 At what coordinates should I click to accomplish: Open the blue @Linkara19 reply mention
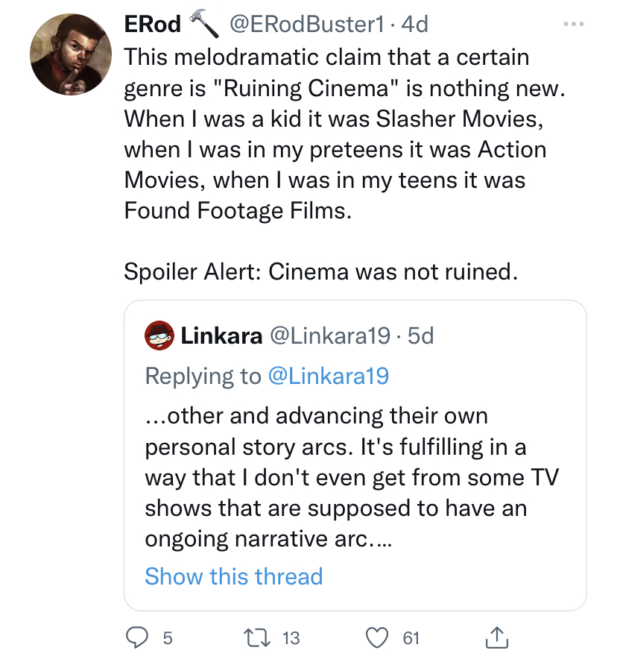(x=329, y=376)
